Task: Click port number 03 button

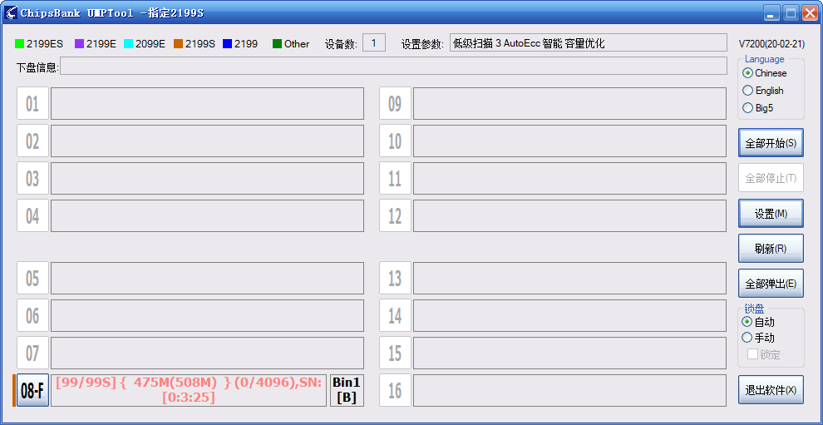Action: (x=32, y=178)
